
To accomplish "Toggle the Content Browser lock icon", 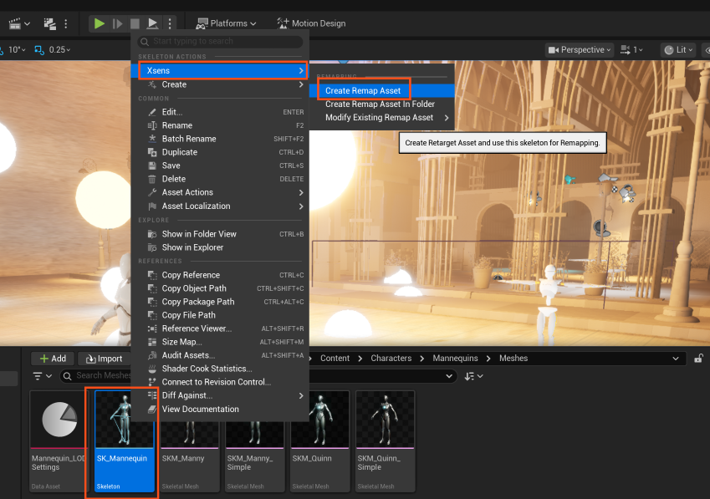I will [x=698, y=359].
